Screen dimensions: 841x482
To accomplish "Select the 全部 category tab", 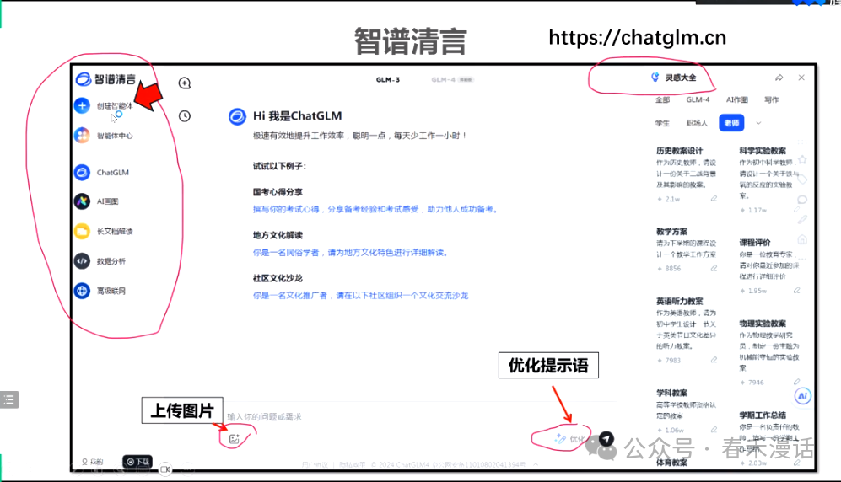I will tap(662, 99).
